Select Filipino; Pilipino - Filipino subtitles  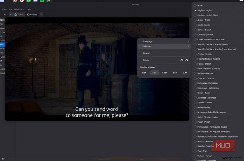207,59
